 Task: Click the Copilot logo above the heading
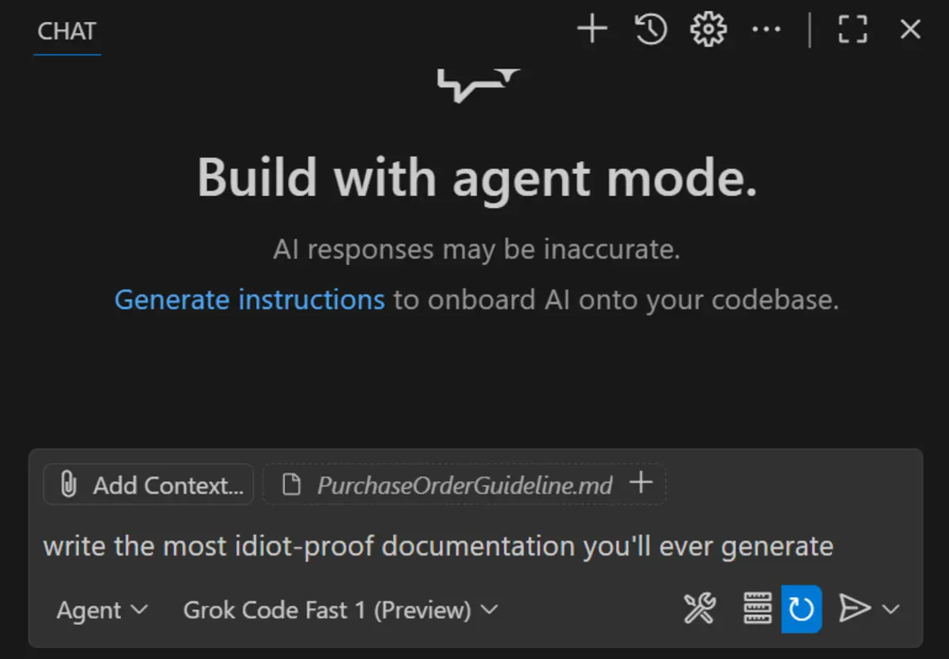pyautogui.click(x=478, y=85)
